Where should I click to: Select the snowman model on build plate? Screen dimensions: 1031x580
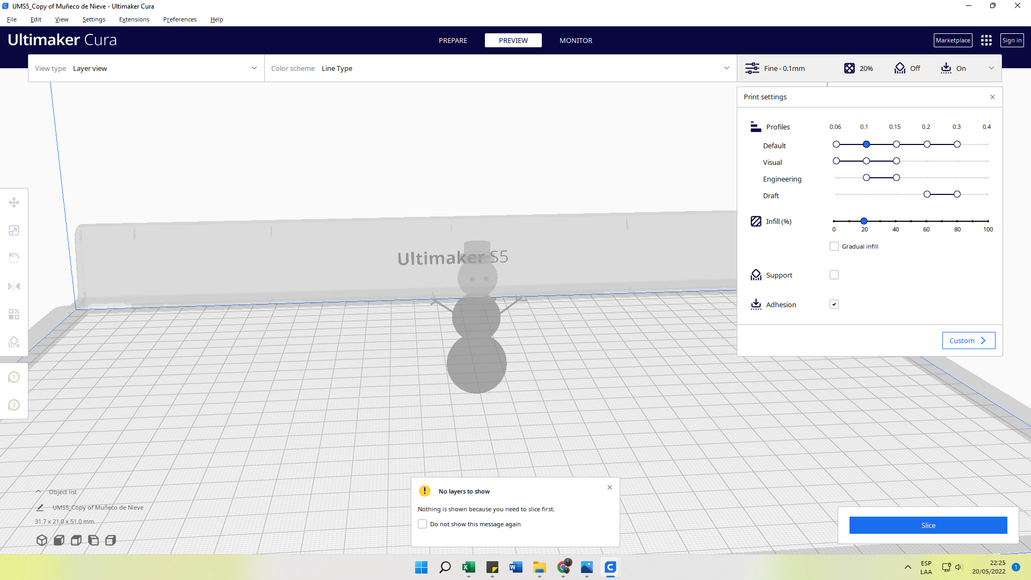(476, 317)
